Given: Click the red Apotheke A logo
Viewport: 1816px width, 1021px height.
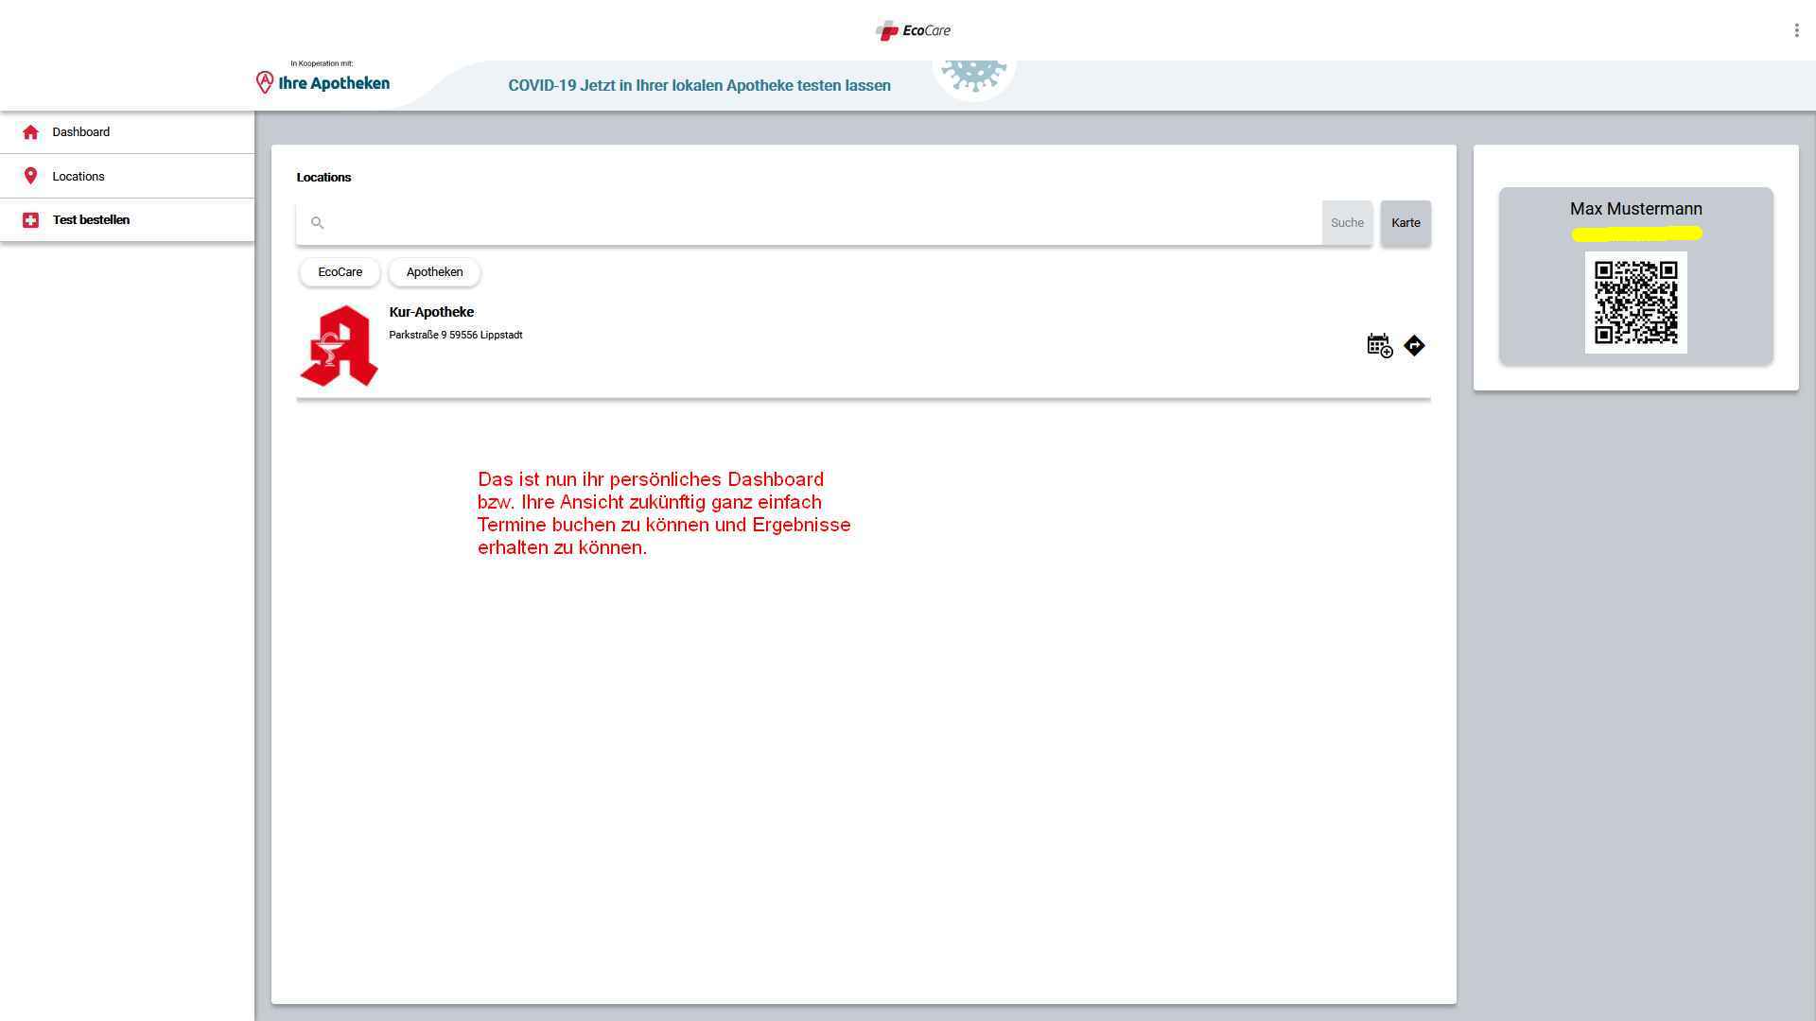Looking at the screenshot, I should point(339,346).
